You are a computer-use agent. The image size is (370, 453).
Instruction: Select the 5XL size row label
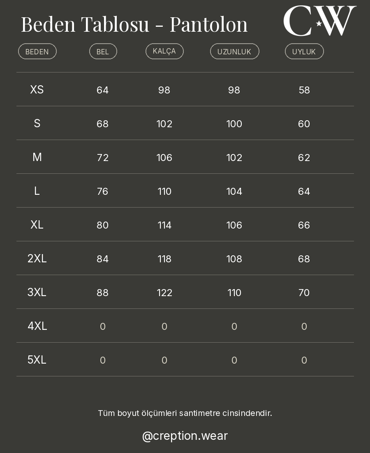click(x=37, y=360)
